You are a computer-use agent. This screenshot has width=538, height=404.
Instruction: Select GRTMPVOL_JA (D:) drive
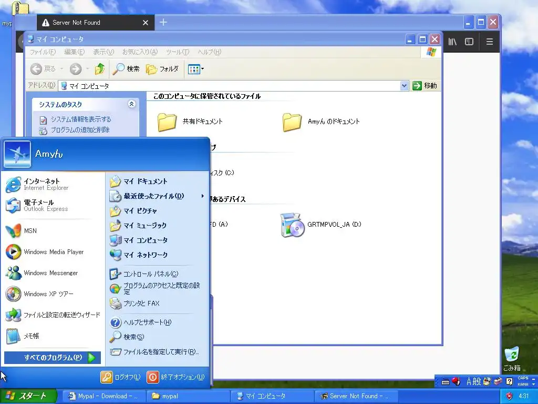(320, 225)
